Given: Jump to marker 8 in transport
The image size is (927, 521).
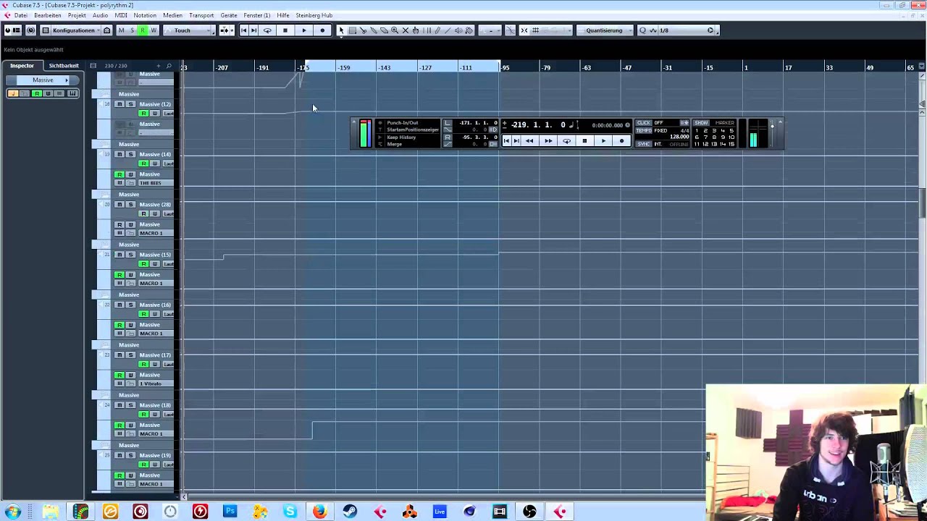Looking at the screenshot, I should (714, 137).
